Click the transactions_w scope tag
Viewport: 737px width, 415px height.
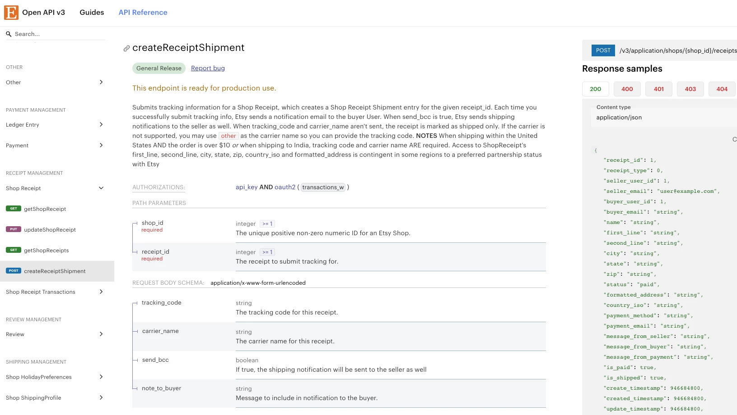tap(323, 187)
